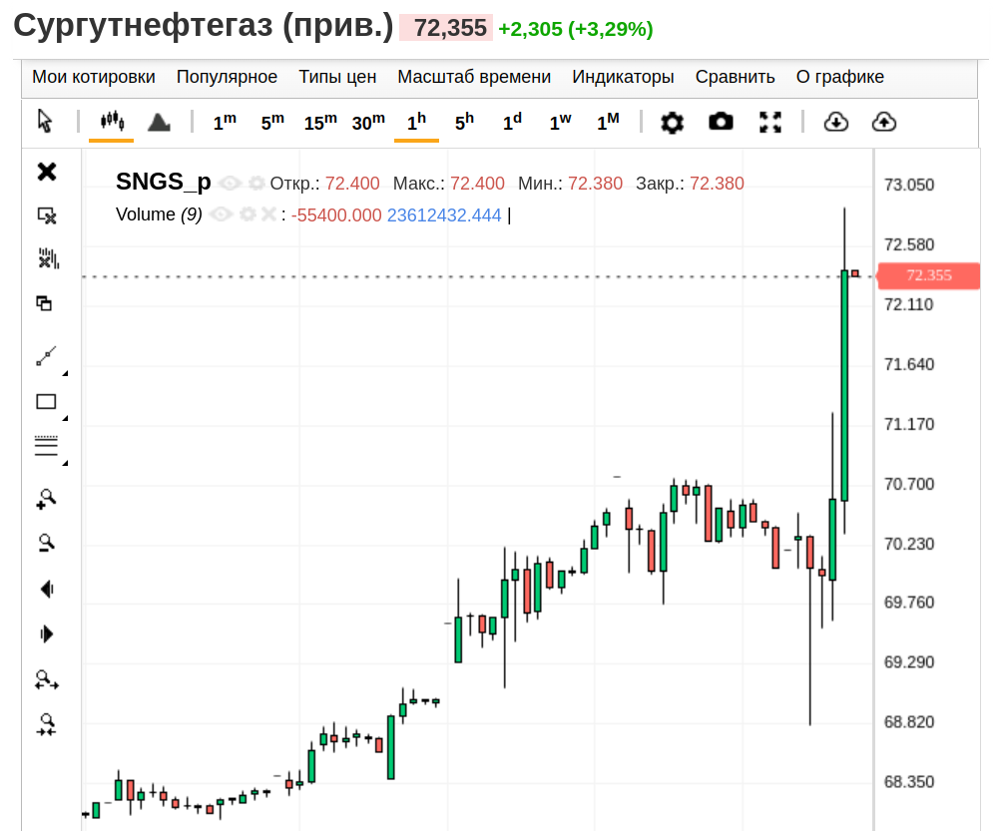
Task: Open the Типы цен menu
Action: 337,77
